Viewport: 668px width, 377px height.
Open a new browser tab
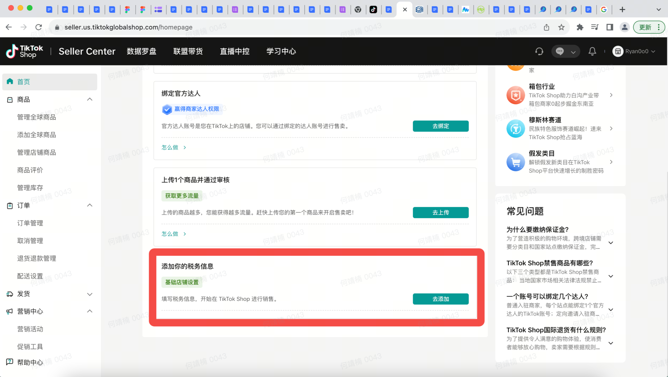(x=622, y=10)
